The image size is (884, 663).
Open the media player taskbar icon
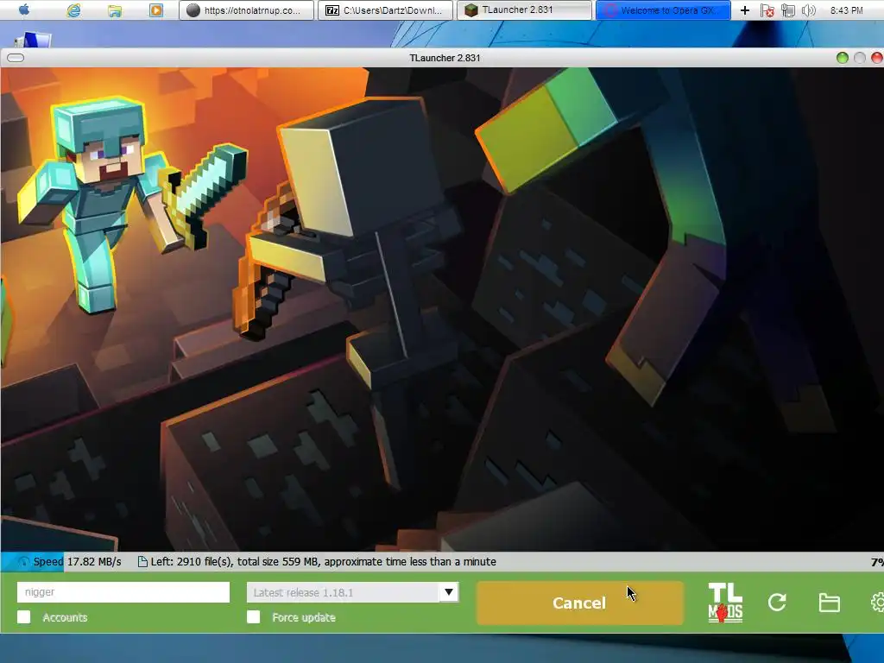pos(156,10)
